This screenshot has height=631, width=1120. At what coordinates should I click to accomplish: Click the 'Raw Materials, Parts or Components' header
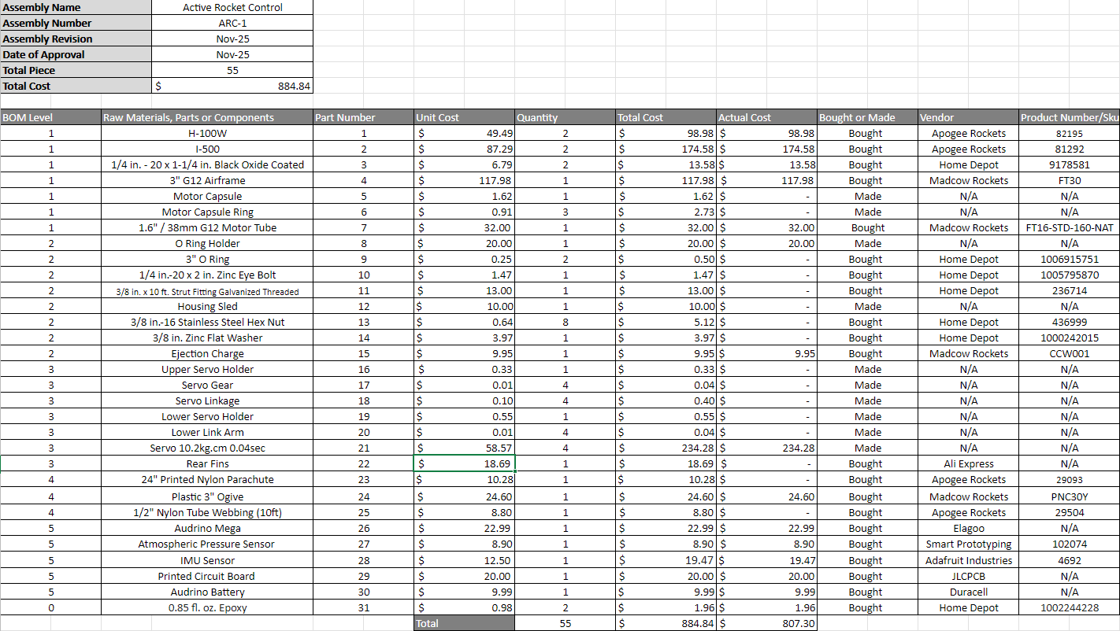coord(206,117)
